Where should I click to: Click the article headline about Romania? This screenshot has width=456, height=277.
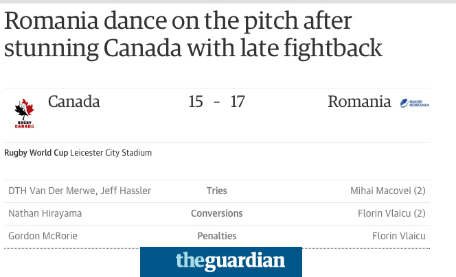point(193,34)
